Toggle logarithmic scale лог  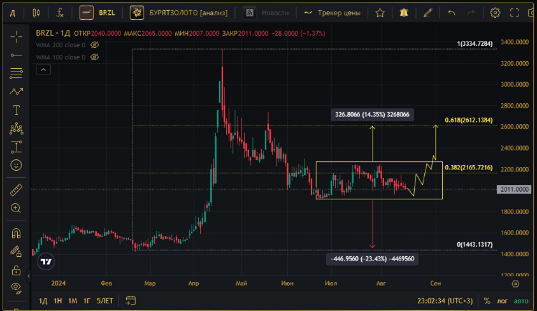point(503,301)
